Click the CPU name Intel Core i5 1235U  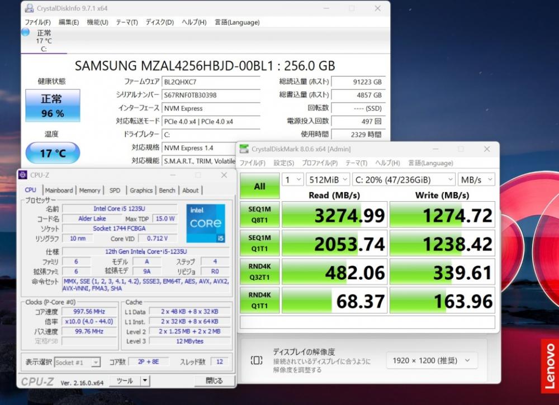(x=120, y=209)
